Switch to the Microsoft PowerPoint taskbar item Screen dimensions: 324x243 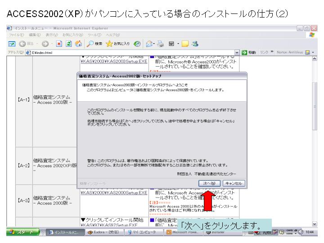point(183,232)
